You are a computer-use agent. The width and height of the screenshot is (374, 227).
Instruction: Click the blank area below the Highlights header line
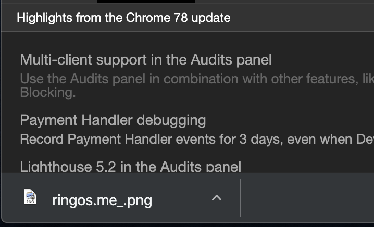tap(191, 41)
